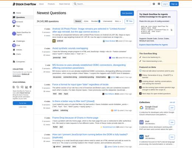192x148 pixels.
Task: Click the search input field
Action: click(x=112, y=4)
